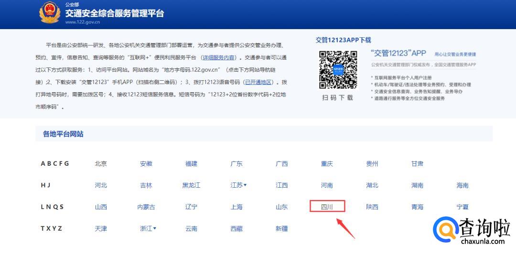Click the www.122.gov.cn address text

click(83, 22)
